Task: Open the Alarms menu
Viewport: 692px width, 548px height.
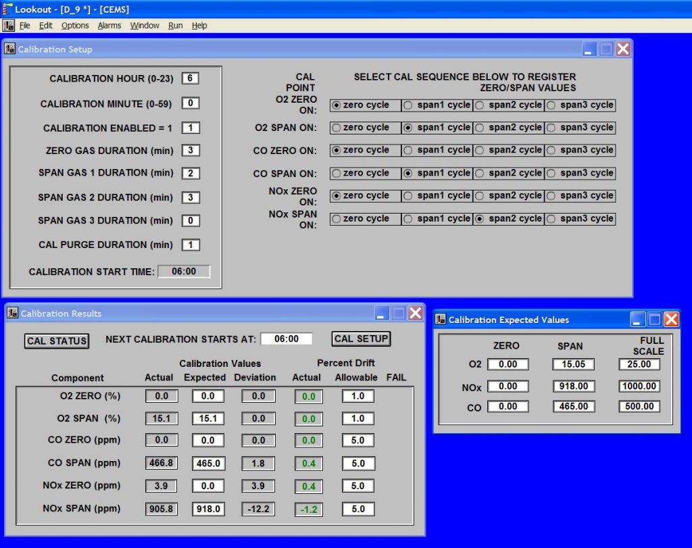Action: coord(109,25)
